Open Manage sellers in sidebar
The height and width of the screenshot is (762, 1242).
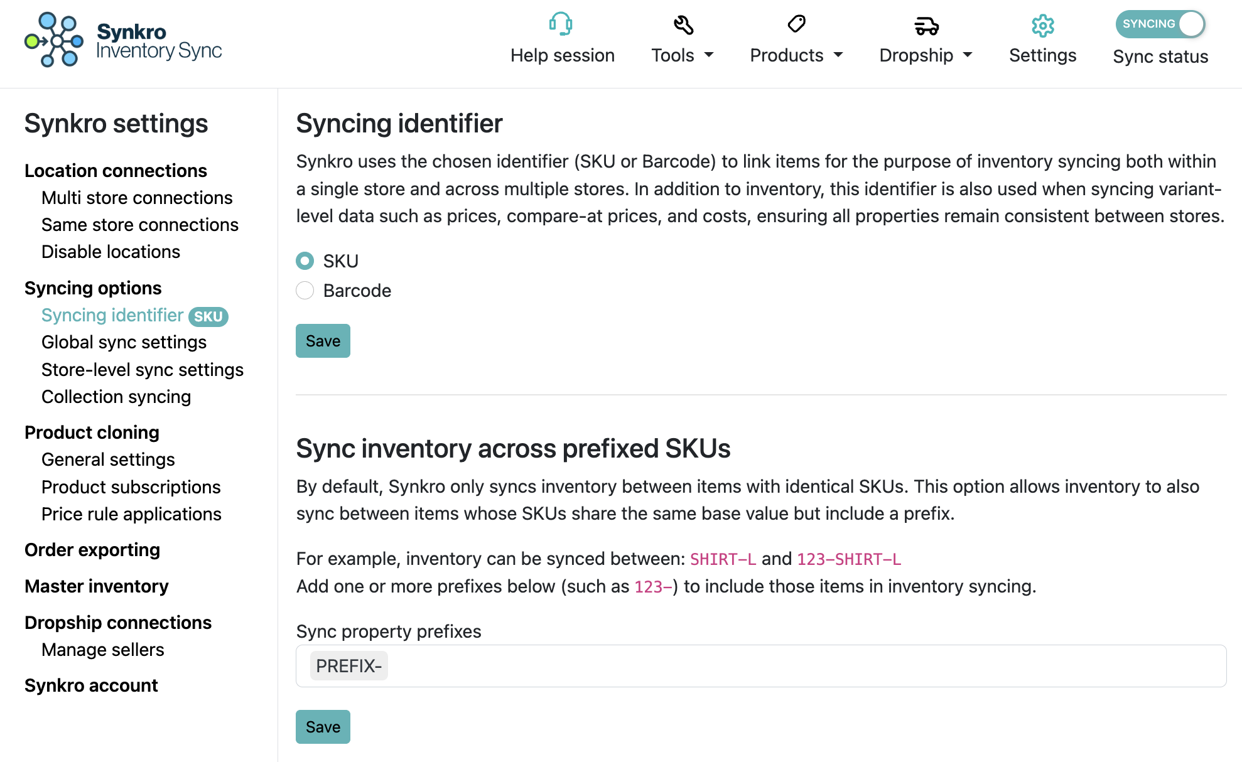102,650
